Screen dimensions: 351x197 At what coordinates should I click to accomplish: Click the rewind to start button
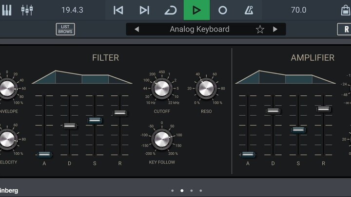click(x=118, y=10)
